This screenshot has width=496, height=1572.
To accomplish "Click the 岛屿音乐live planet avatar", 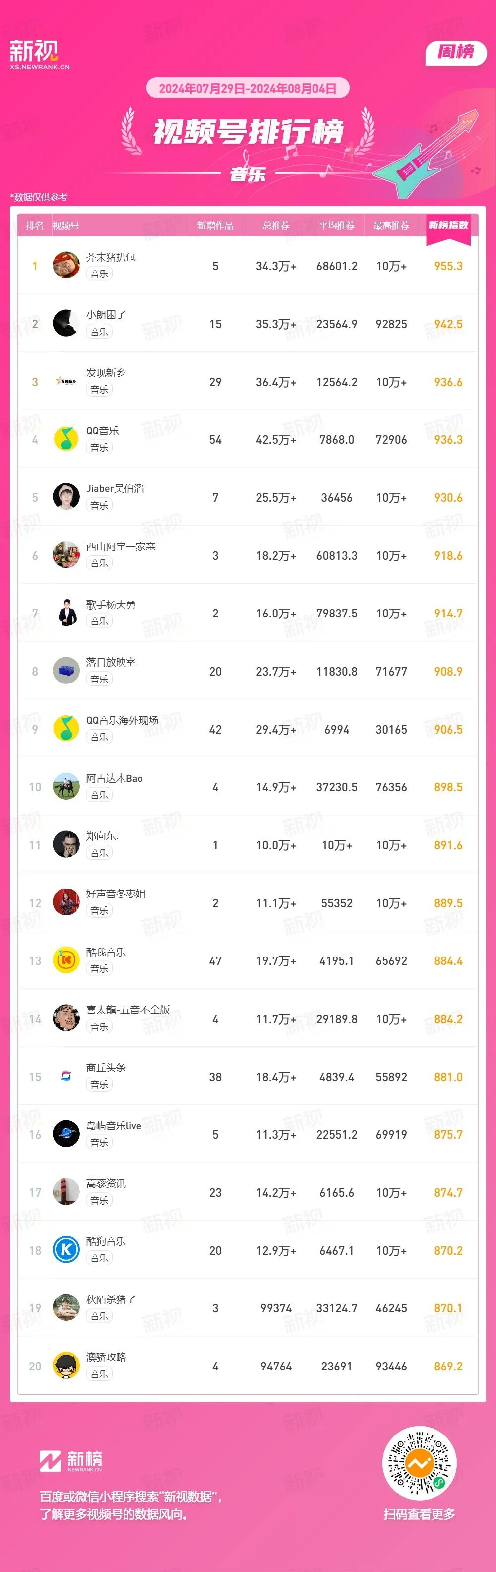I will (66, 1134).
